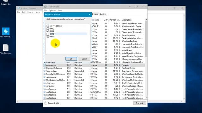This screenshot has height=113, width=202.
Task: Select the svchost.exe row with PID 744
Action: pos(94,89)
